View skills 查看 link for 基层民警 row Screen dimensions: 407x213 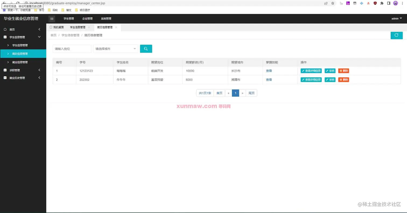tap(269, 80)
